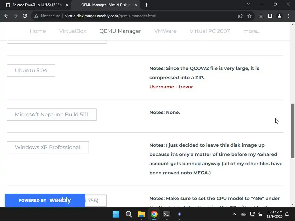Close the QEMU Manager tab
This screenshot has width=295, height=221.
(x=136, y=5)
